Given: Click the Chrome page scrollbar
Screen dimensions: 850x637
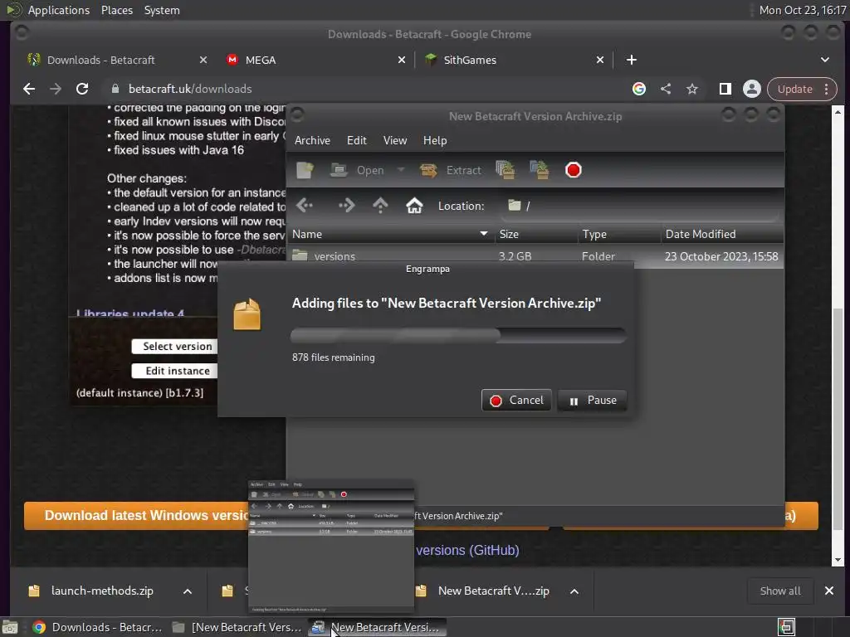Looking at the screenshot, I should (x=838, y=418).
